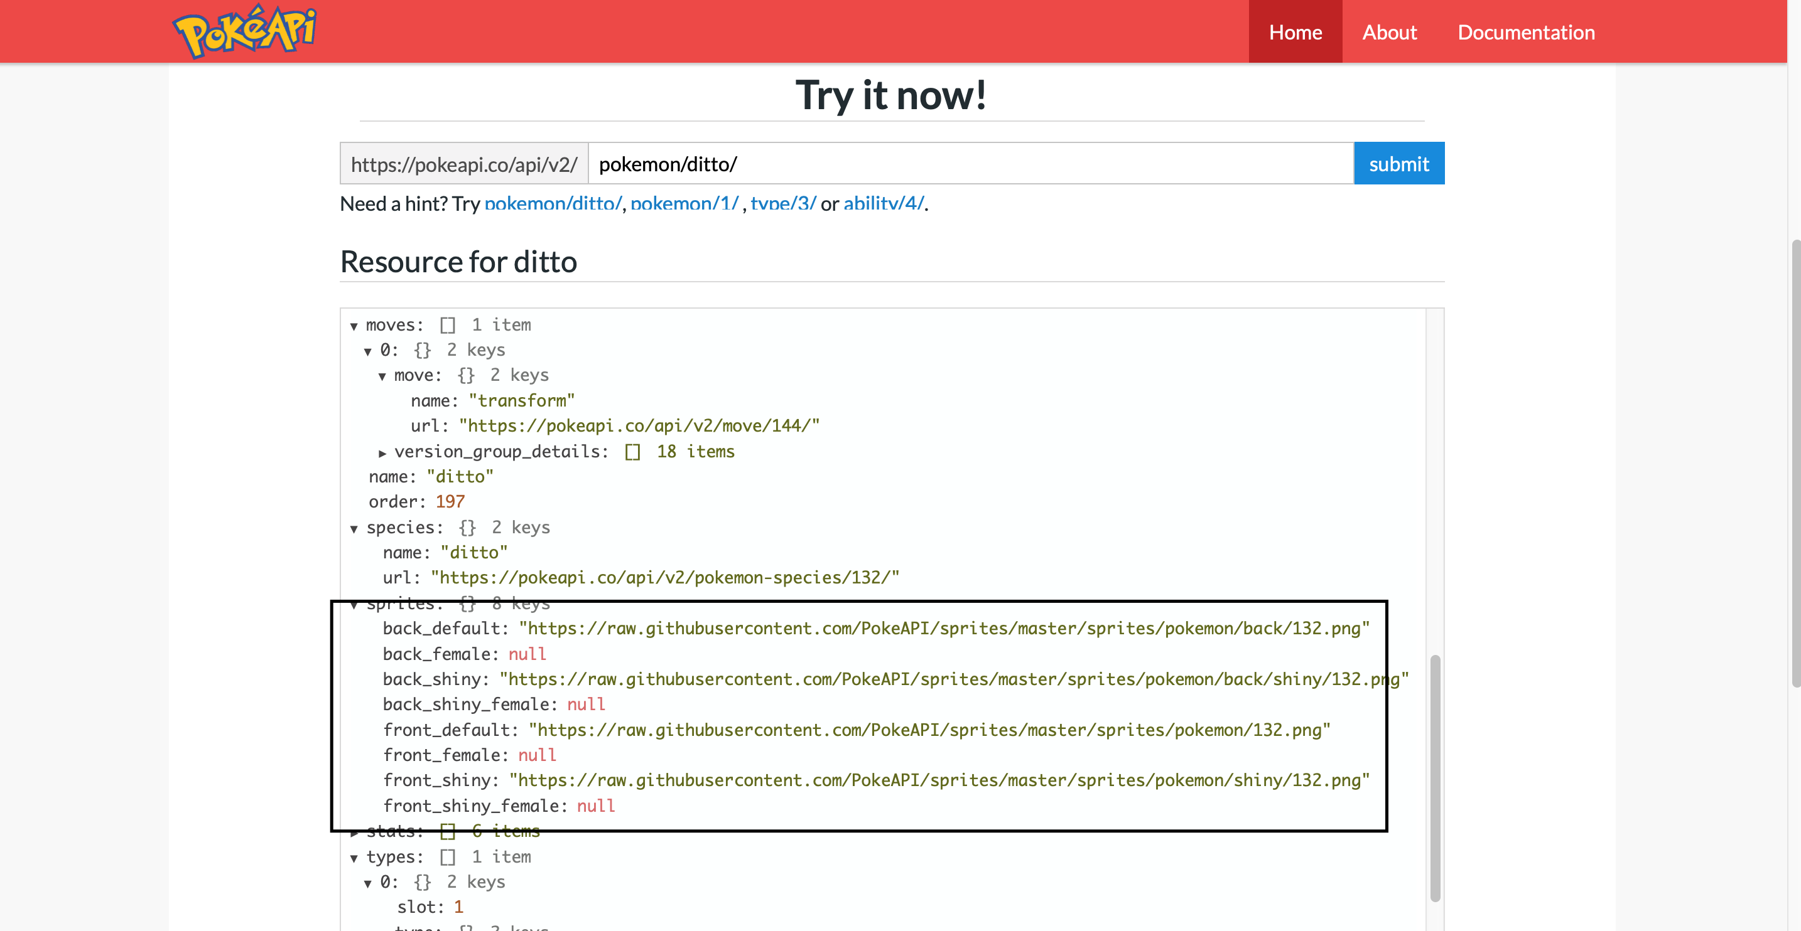Open the pokemon/1/ hint link
Image resolution: width=1801 pixels, height=931 pixels.
(x=684, y=203)
